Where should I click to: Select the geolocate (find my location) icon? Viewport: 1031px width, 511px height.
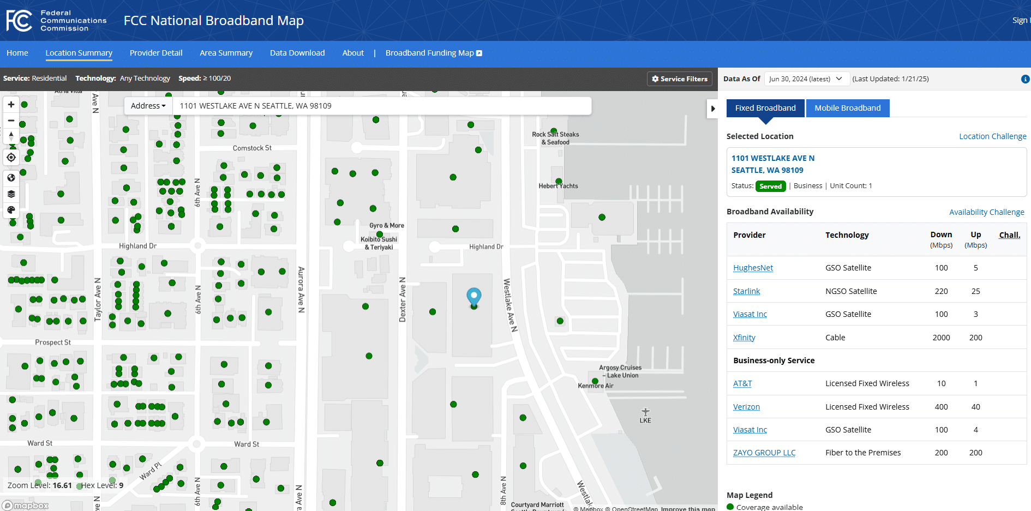[x=11, y=157]
